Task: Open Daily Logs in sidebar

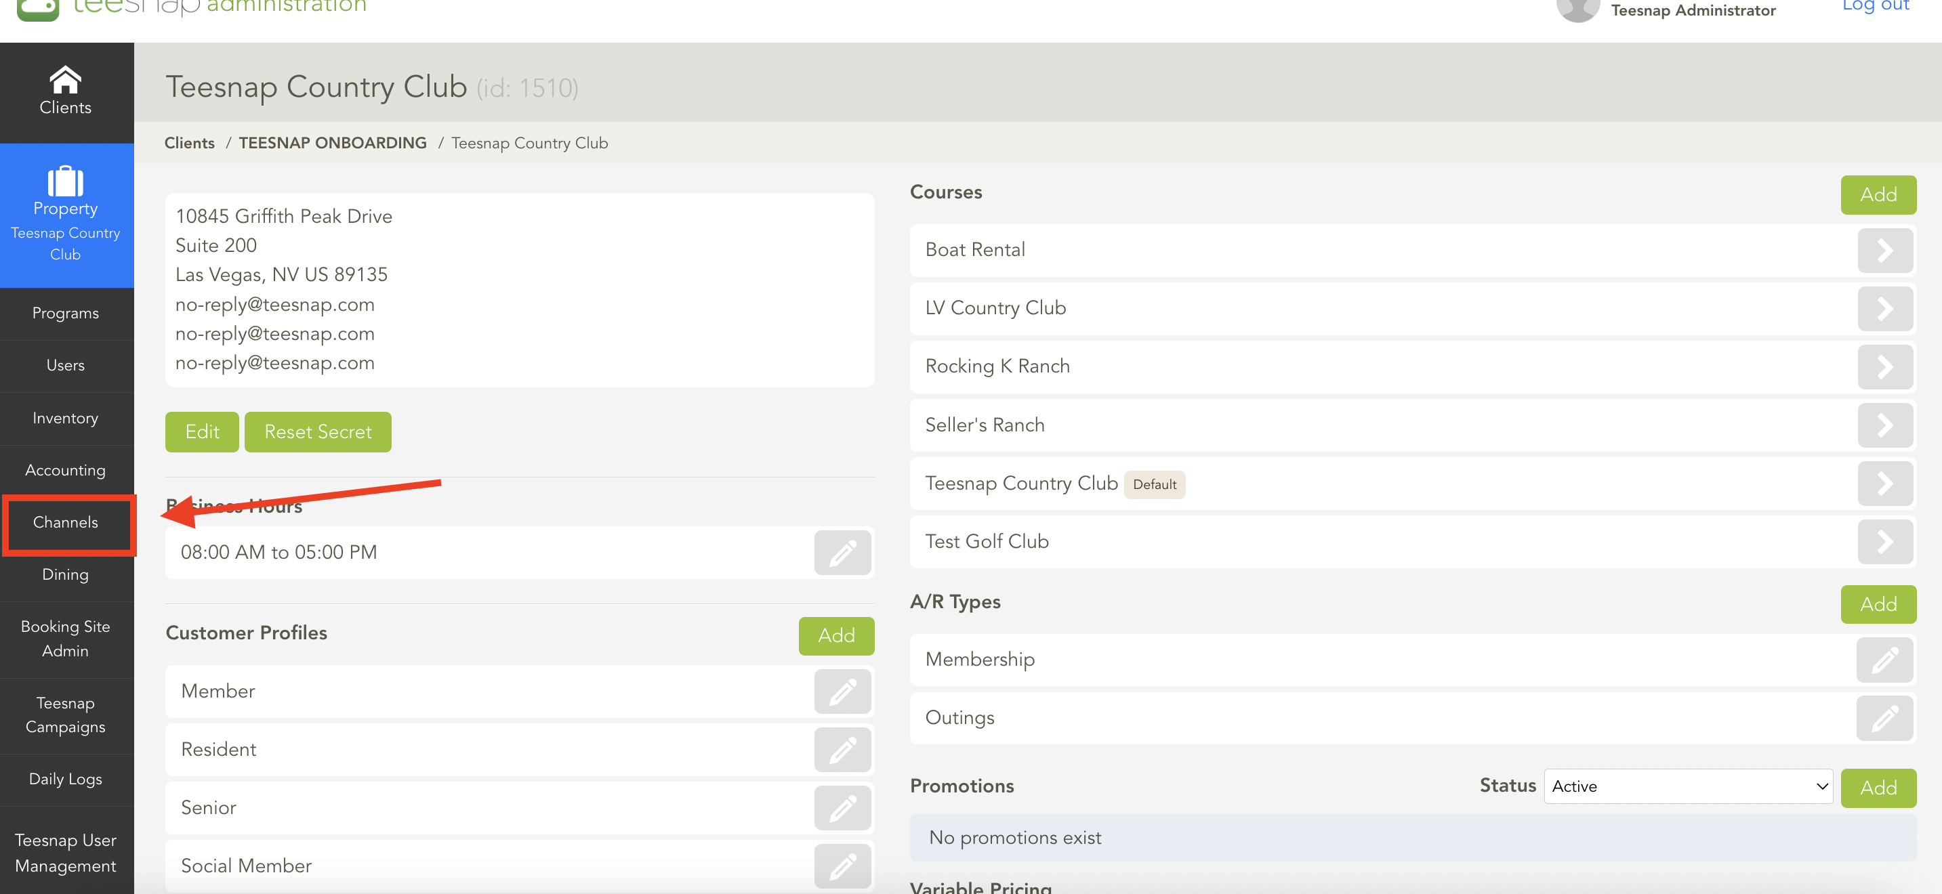Action: 66,779
